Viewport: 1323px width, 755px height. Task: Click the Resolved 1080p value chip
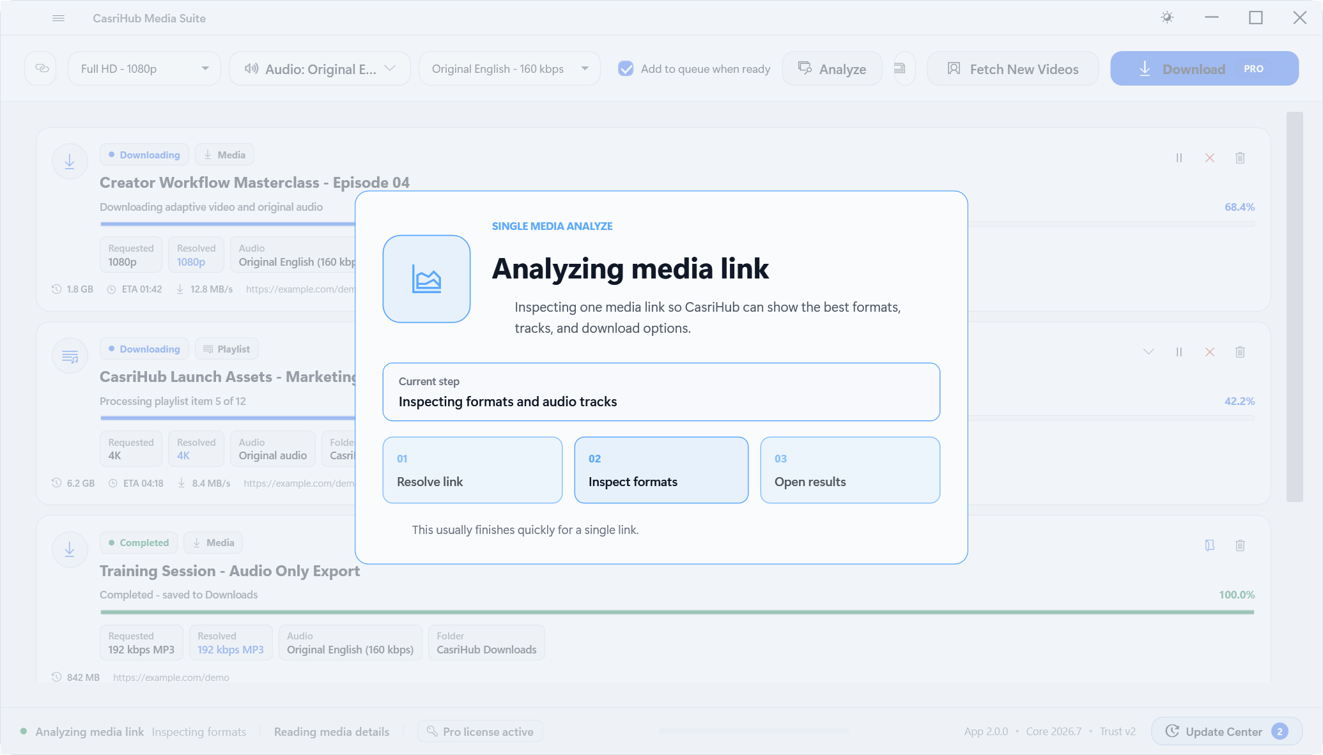click(x=196, y=255)
